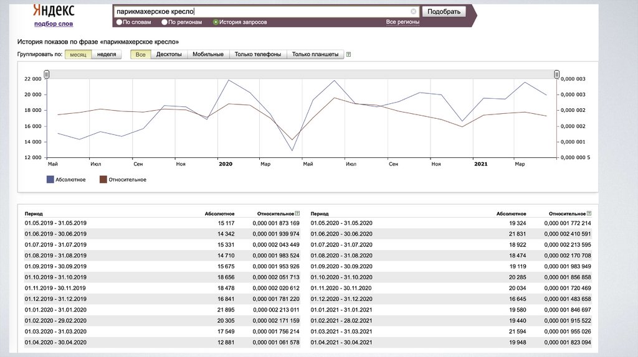This screenshot has height=357, width=638.
Task: Click help icon by left Относительное column
Action: click(x=297, y=213)
